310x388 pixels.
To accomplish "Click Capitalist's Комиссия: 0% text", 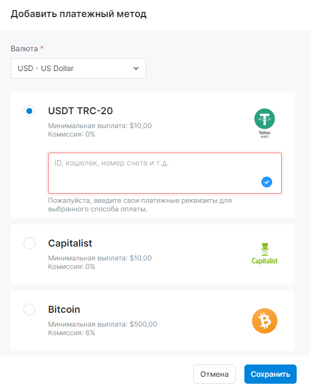I will [x=71, y=266].
